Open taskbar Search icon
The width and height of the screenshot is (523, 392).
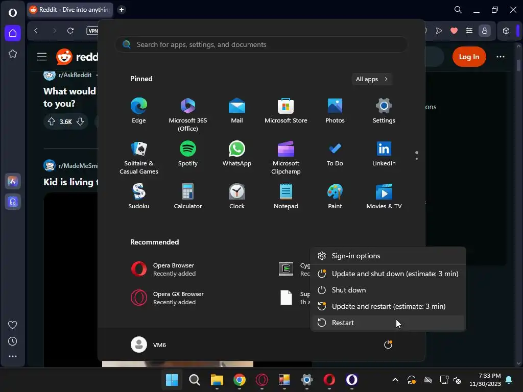pyautogui.click(x=194, y=380)
